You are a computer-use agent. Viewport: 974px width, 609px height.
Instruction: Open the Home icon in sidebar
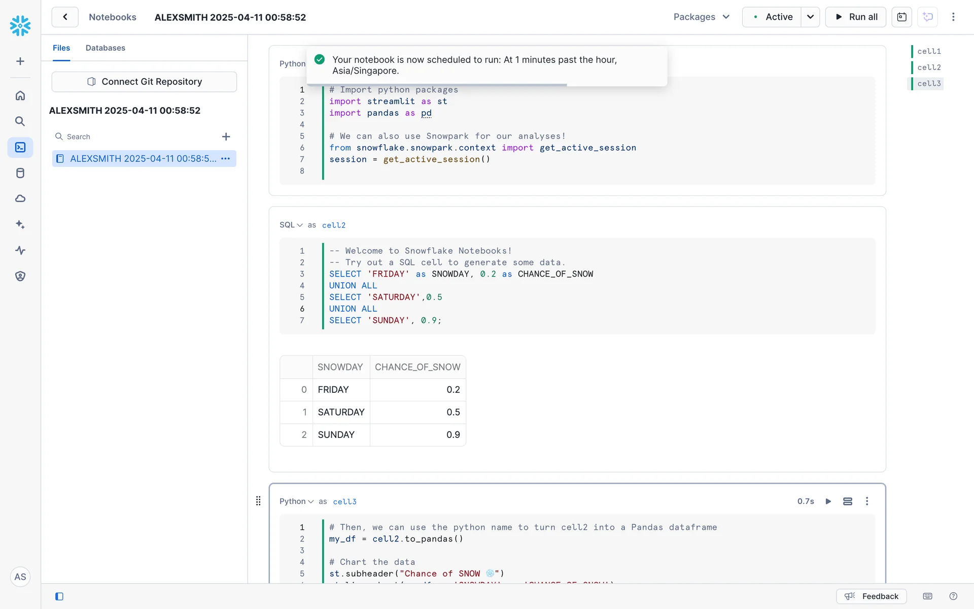click(20, 95)
